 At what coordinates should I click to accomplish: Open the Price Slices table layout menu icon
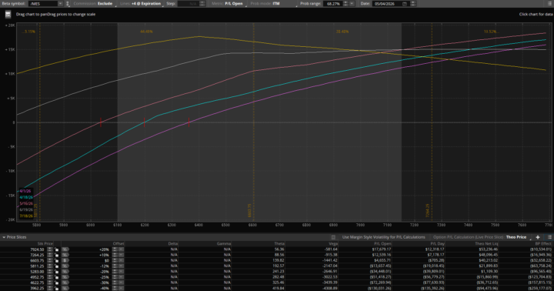click(549, 237)
